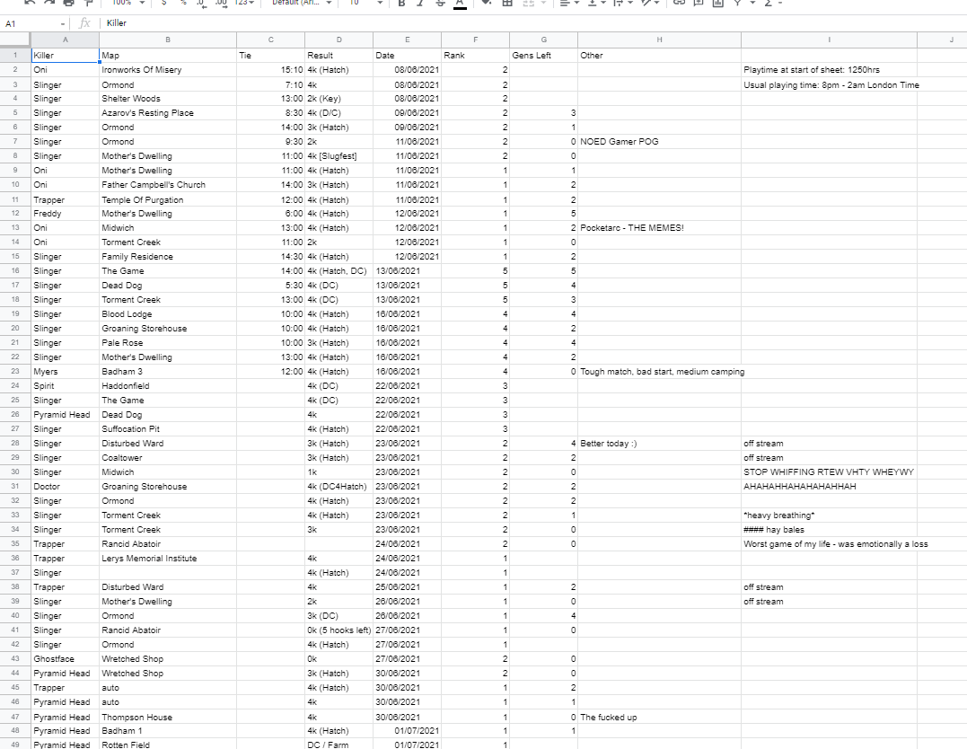The height and width of the screenshot is (749, 967).
Task: Decrease decimal places
Action: 202,3
